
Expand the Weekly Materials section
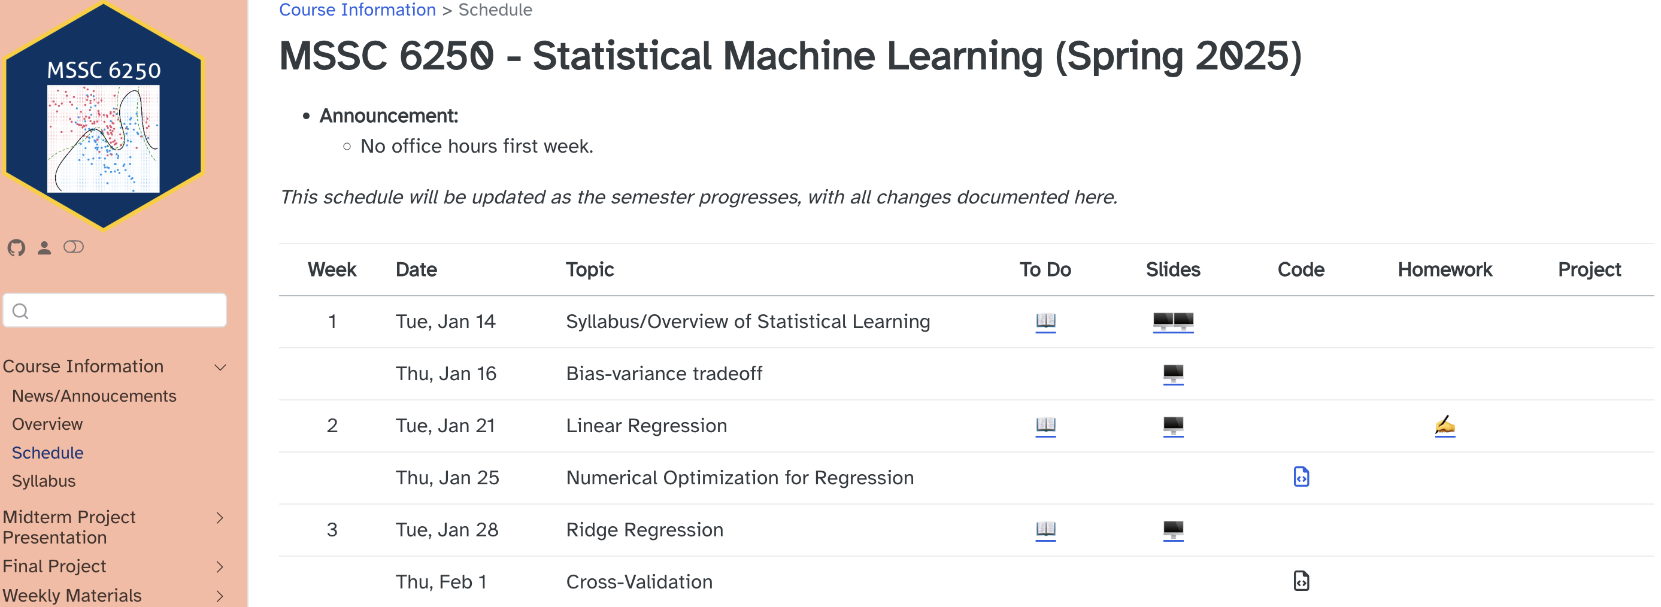(x=220, y=596)
